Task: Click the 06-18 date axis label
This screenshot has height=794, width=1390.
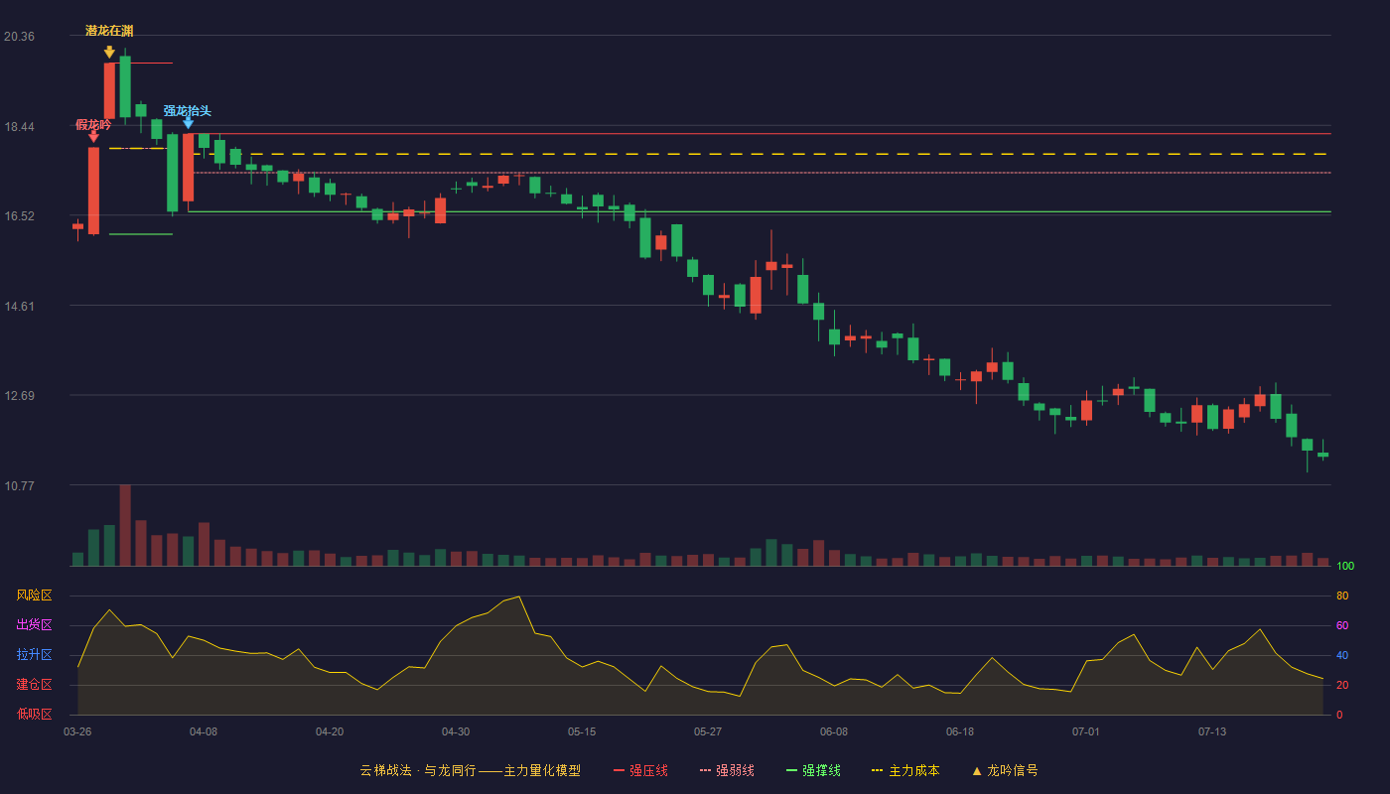Action: click(960, 731)
